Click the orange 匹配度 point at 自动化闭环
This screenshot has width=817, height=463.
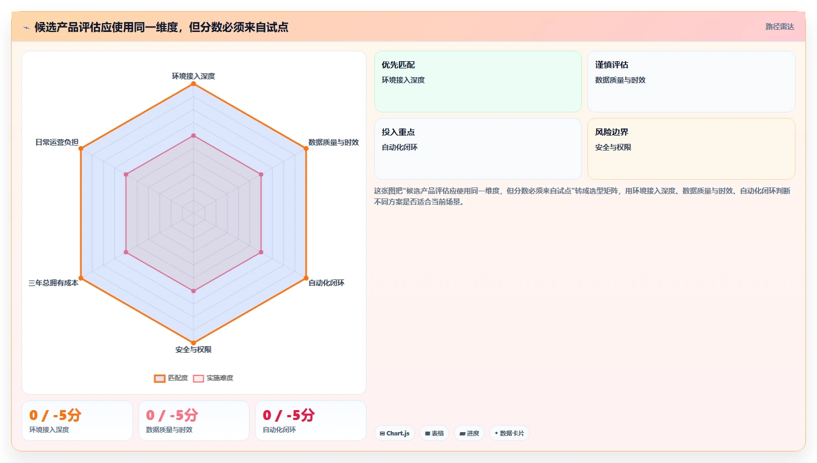(306, 278)
